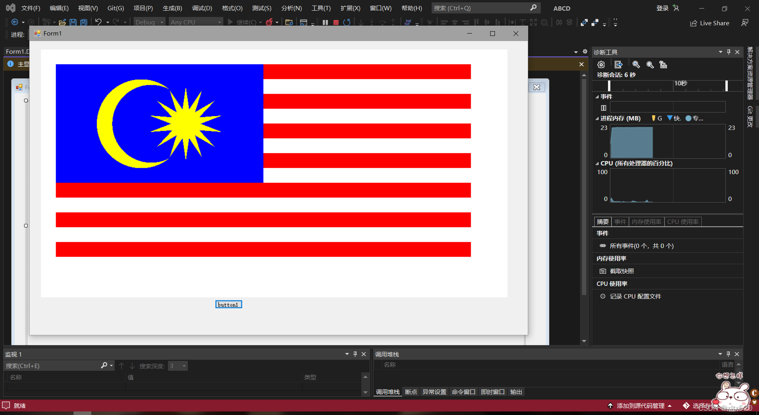Open the 文件(F) menu
Image resolution: width=759 pixels, height=415 pixels.
click(x=31, y=8)
